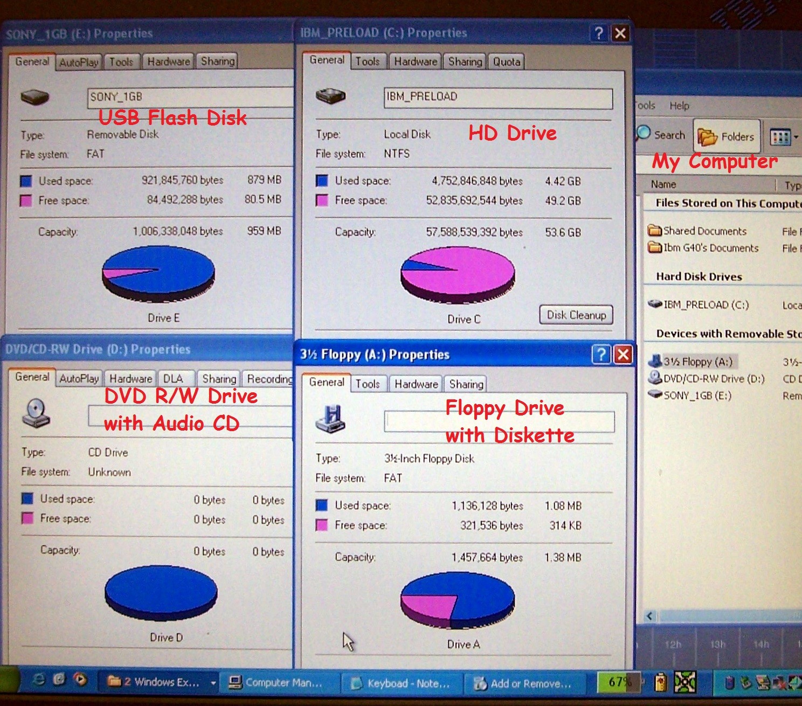Screen dimensions: 802x706
Task: Open the AutoPlay tab in SONY_1GB properties
Action: (79, 62)
